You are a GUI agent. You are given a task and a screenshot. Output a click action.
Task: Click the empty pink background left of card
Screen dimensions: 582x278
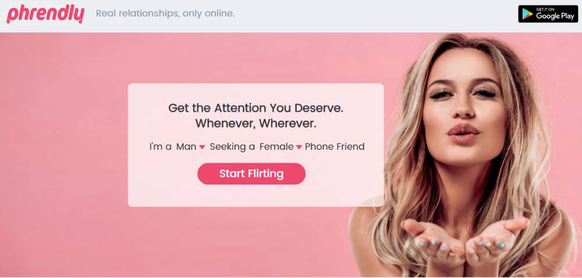63,148
